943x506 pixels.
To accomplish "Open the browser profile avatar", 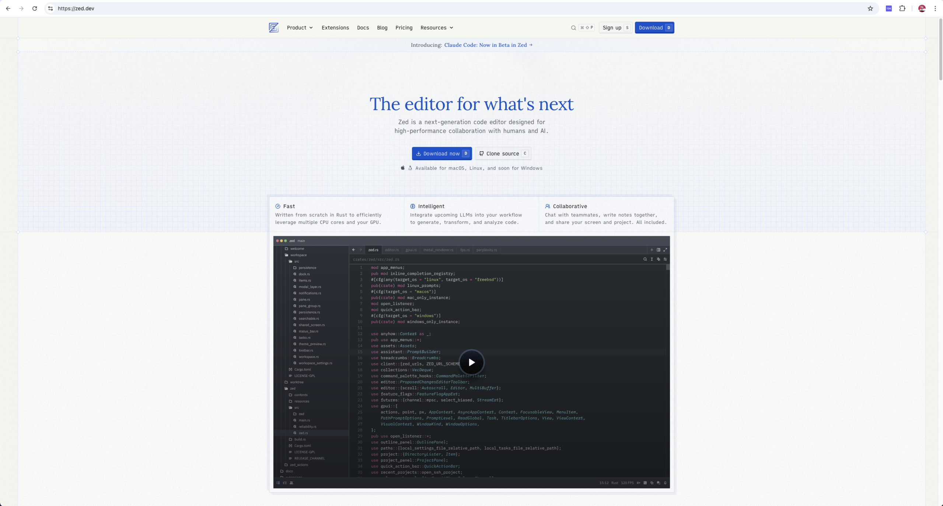I will tap(922, 8).
